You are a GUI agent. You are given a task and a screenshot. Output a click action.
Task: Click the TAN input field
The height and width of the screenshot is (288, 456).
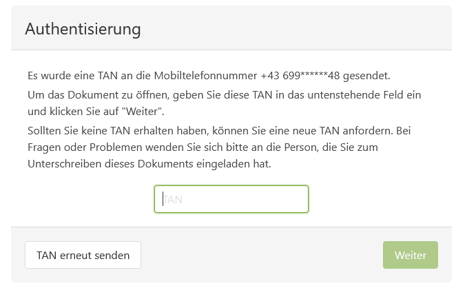(231, 199)
